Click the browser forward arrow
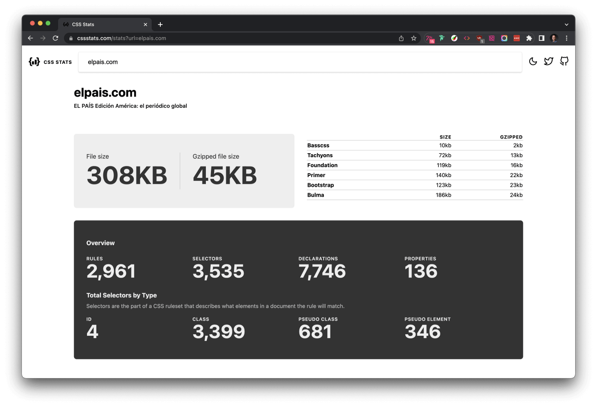The width and height of the screenshot is (597, 407). click(x=43, y=38)
